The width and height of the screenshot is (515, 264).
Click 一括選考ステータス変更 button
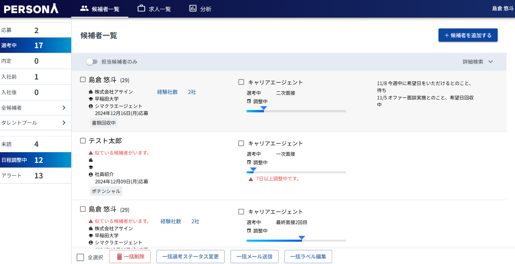tap(190, 257)
